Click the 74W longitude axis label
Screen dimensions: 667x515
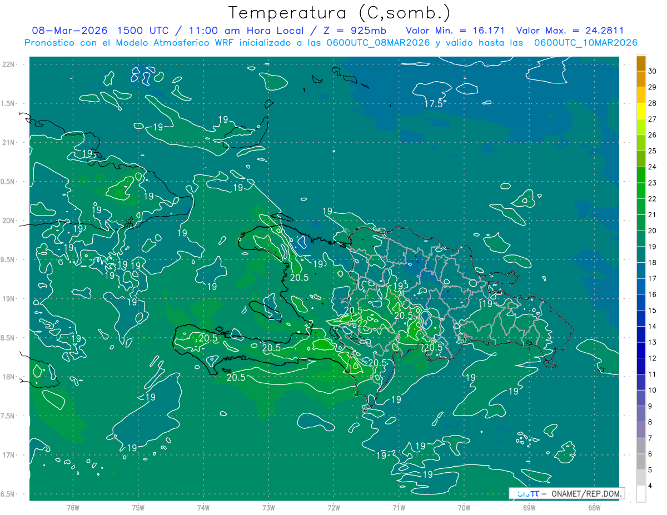coord(203,507)
